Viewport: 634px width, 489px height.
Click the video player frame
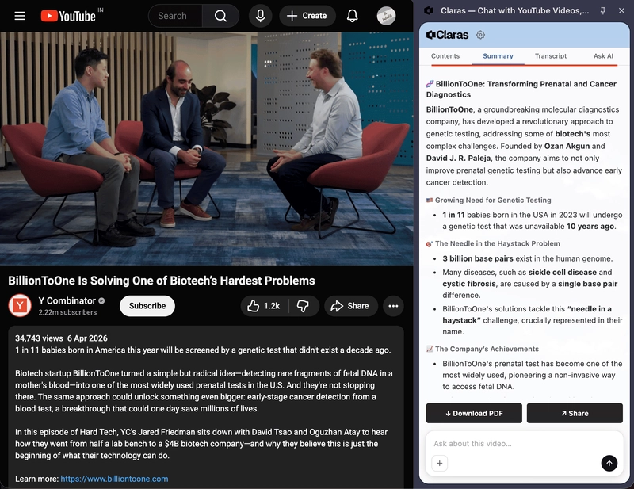pos(207,149)
